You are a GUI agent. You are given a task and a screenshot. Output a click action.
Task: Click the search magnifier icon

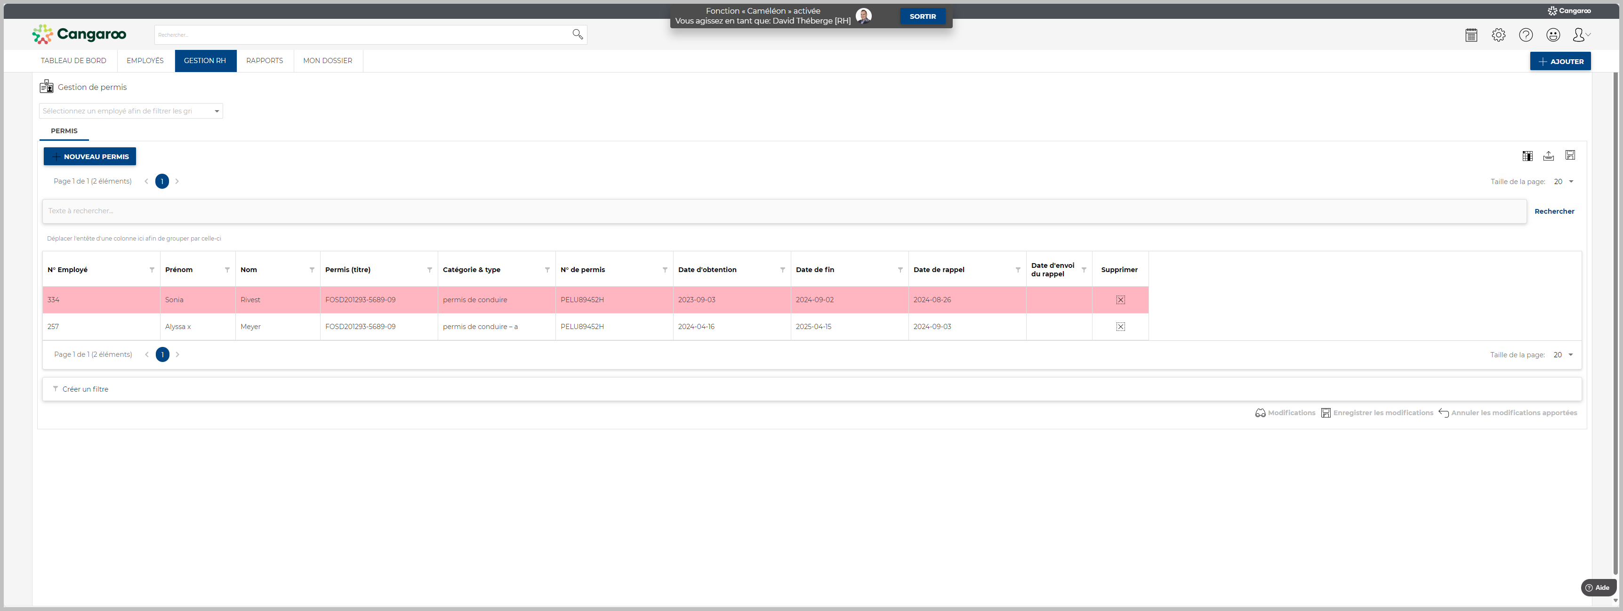pos(577,34)
